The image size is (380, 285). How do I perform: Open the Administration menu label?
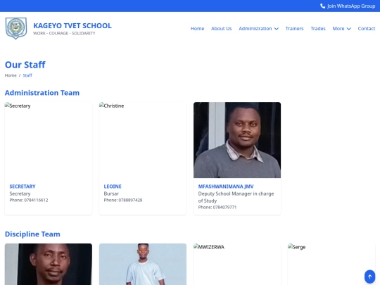click(x=255, y=29)
